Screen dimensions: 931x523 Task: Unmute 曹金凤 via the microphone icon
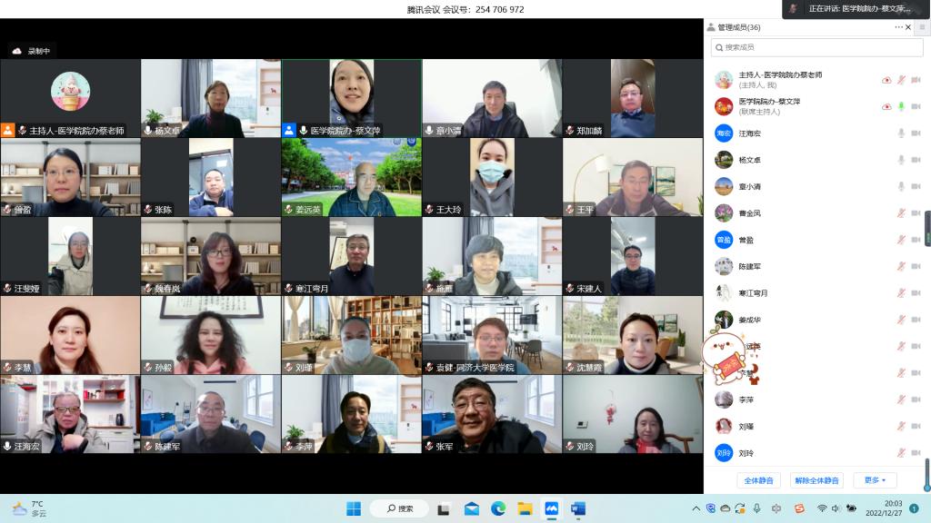click(901, 213)
